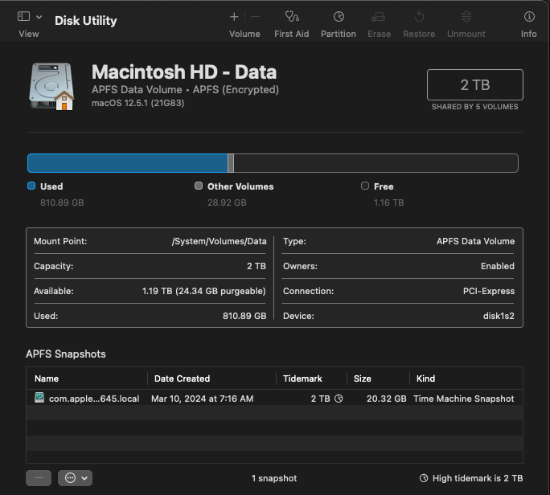Click the APFS Data Volume type value
Viewport: 550px width, 495px height.
click(475, 241)
